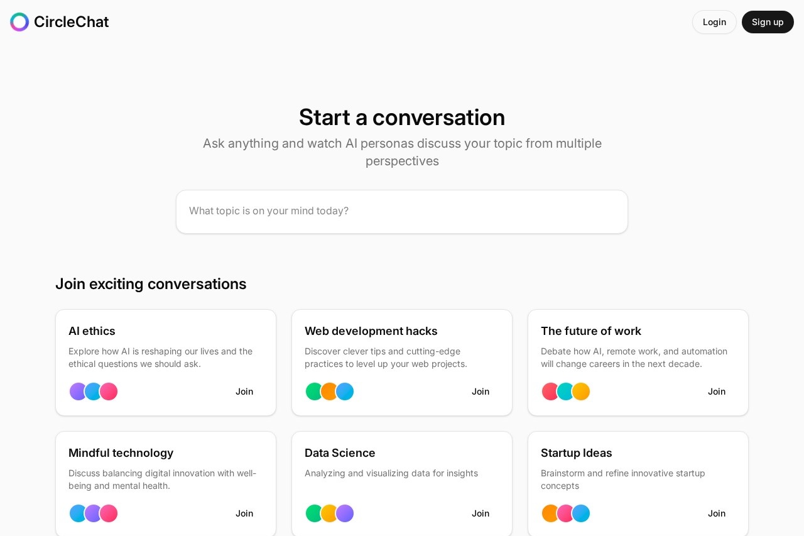Open the Login page
This screenshot has height=536, width=804.
pos(714,22)
